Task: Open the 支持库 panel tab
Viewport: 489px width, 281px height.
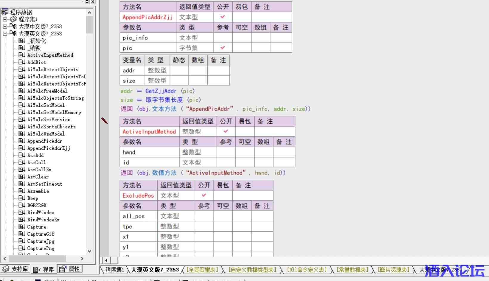Action: (x=16, y=269)
